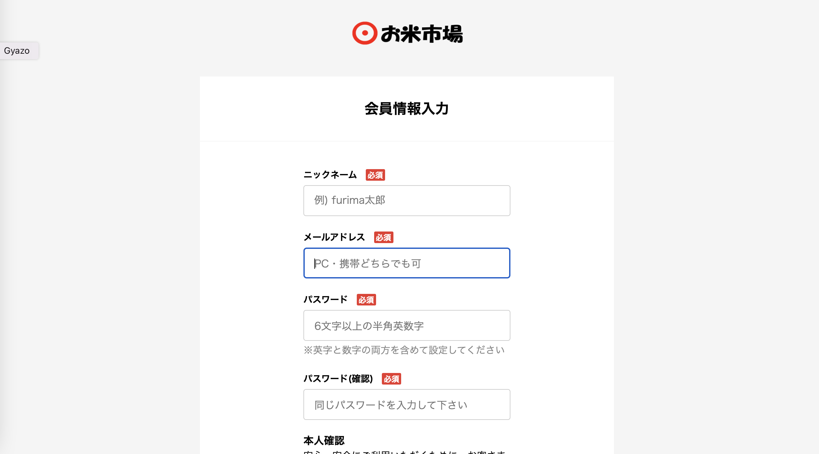Click the 必須 badge next to メールアドレス
819x454 pixels.
[x=383, y=238]
